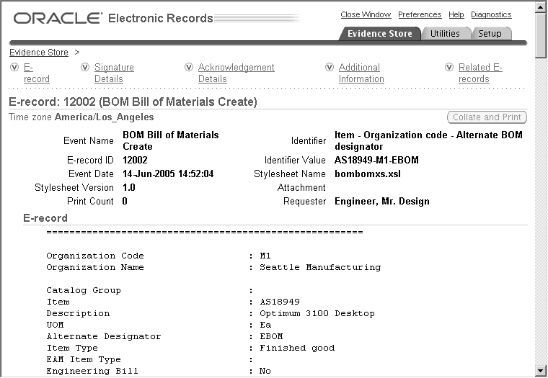
Task: Click the Organization Code value M1
Action: 265,256
